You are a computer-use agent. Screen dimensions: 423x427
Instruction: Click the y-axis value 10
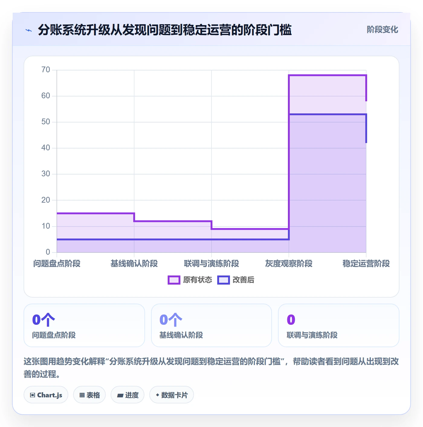[46, 226]
